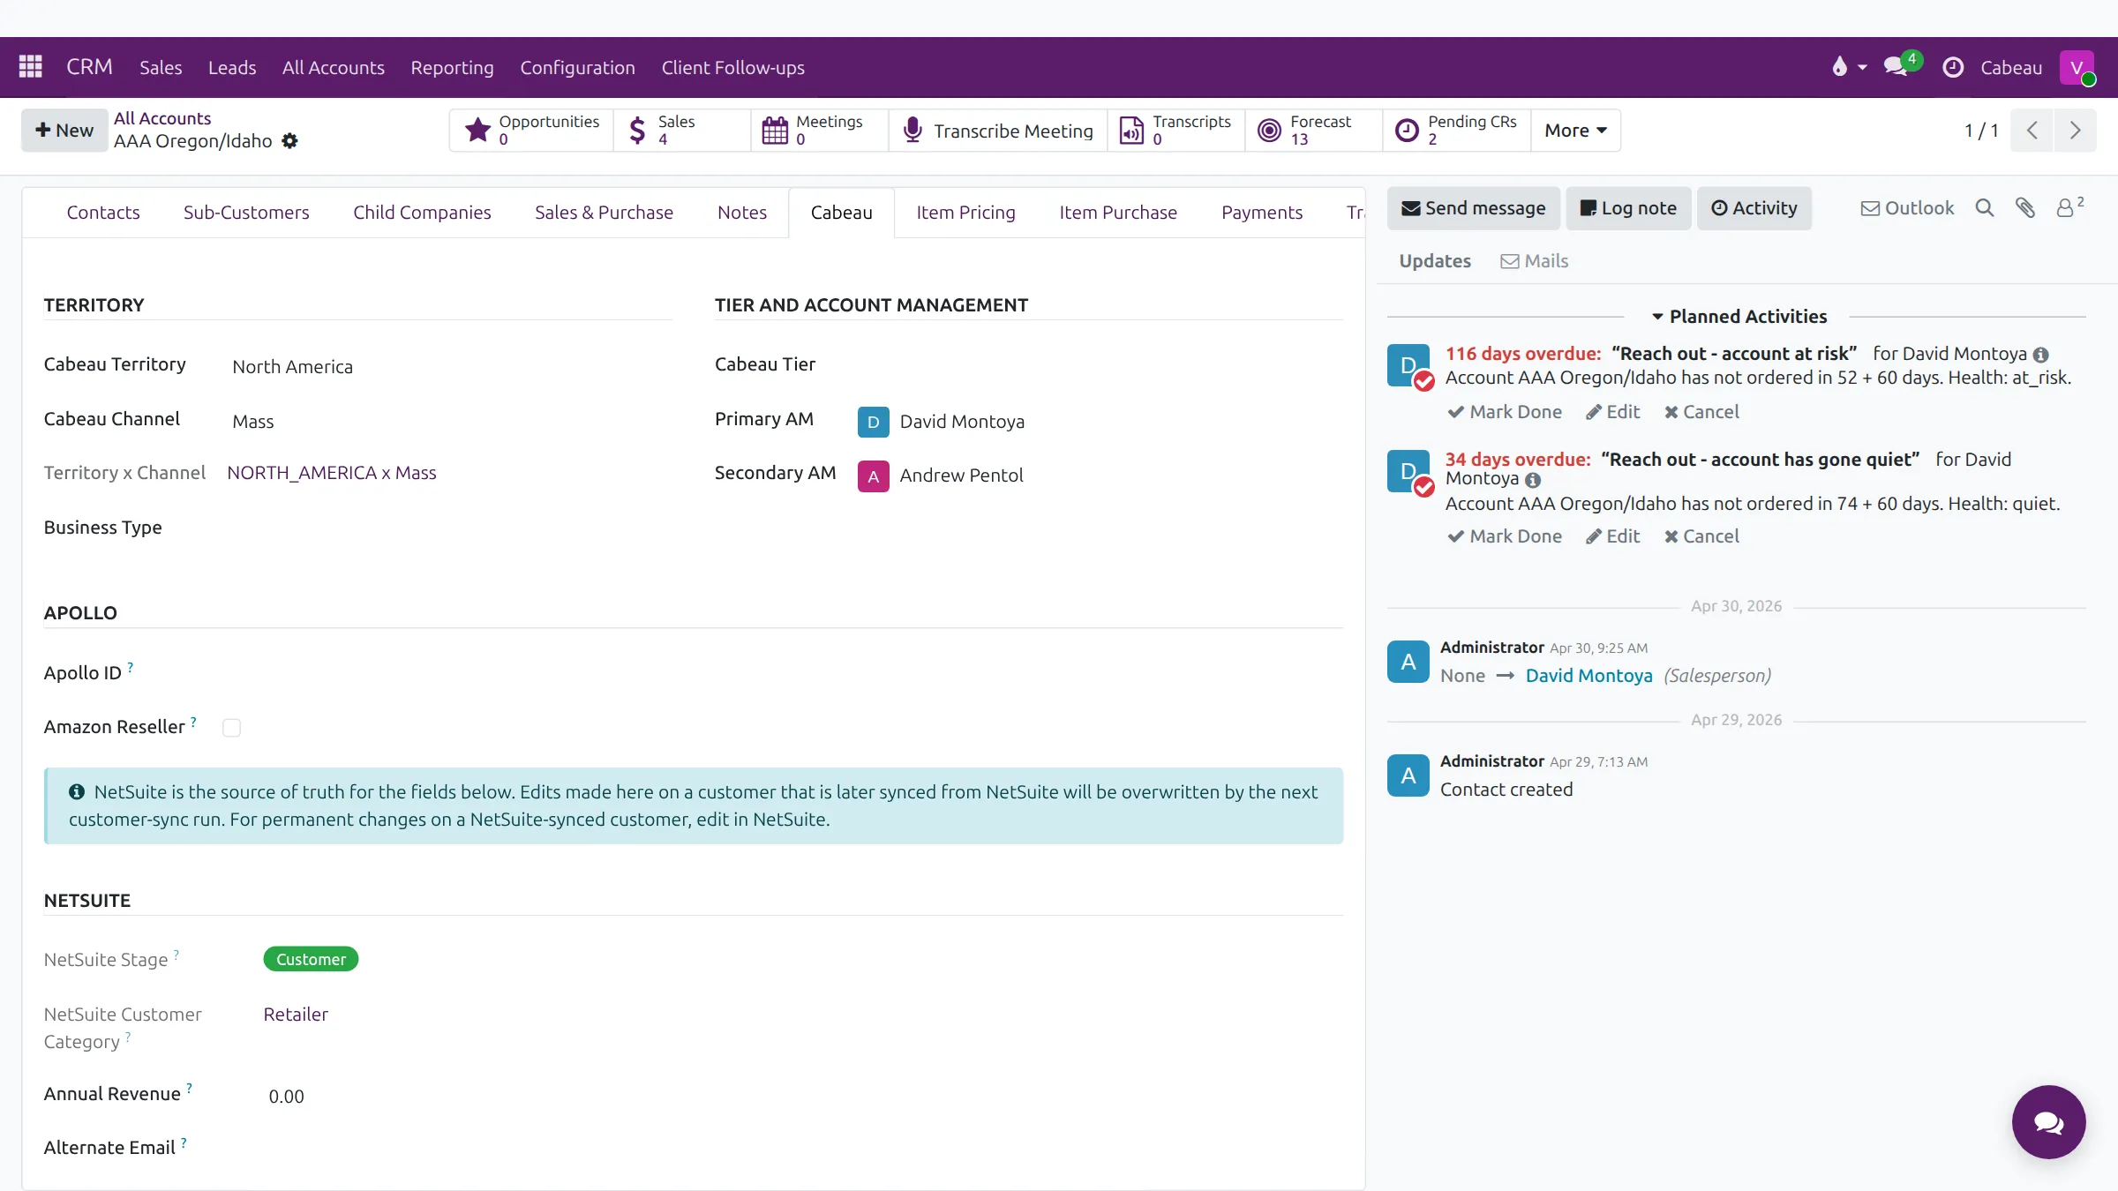Viewport: 2118px width, 1191px height.
Task: Open the Reporting menu
Action: (x=452, y=67)
